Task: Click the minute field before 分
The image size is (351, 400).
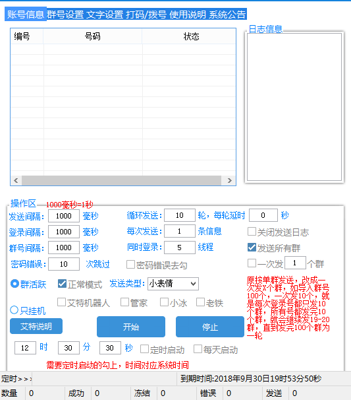Action: (68, 348)
